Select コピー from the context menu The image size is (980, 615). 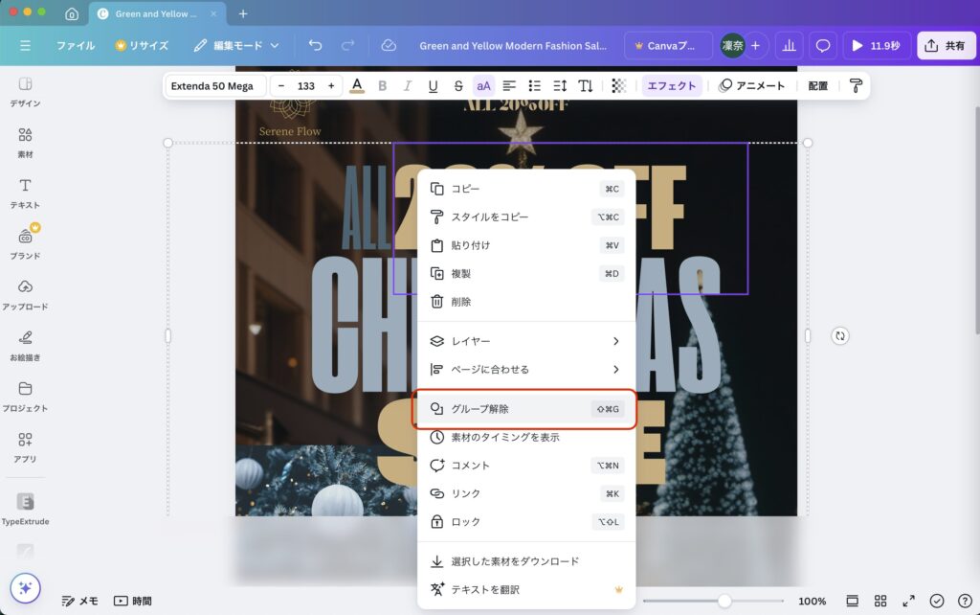click(526, 189)
